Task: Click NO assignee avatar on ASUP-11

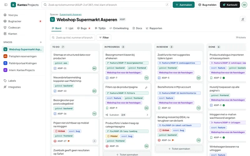Action: [x=94, y=68]
